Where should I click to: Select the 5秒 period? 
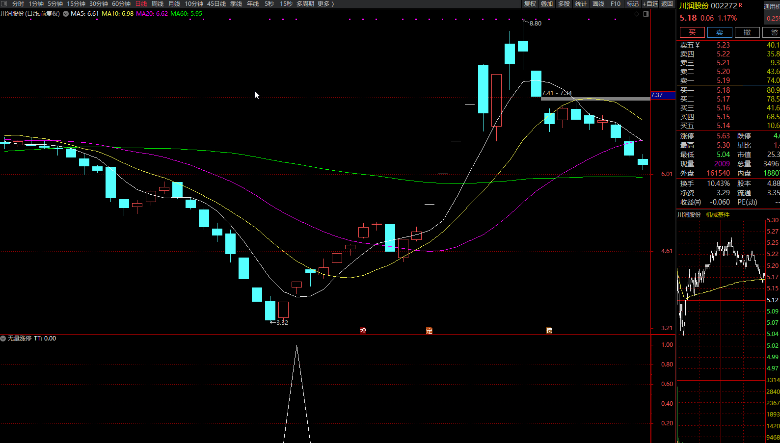click(x=269, y=4)
